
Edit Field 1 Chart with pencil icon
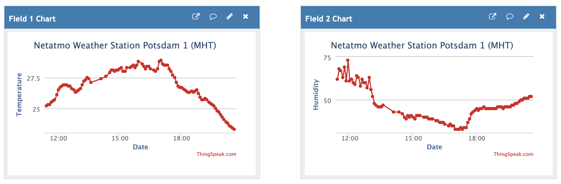coord(229,17)
